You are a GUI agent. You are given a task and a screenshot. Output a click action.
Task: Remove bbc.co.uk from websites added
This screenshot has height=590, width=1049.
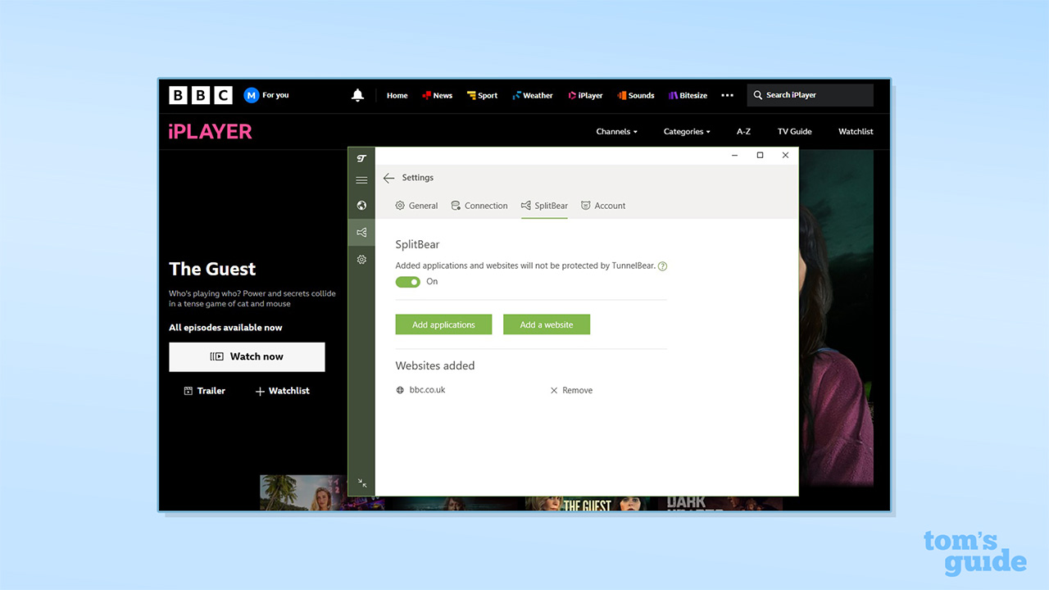click(571, 391)
